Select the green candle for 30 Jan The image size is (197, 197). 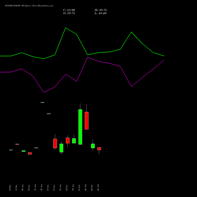pyautogui.click(x=74, y=141)
